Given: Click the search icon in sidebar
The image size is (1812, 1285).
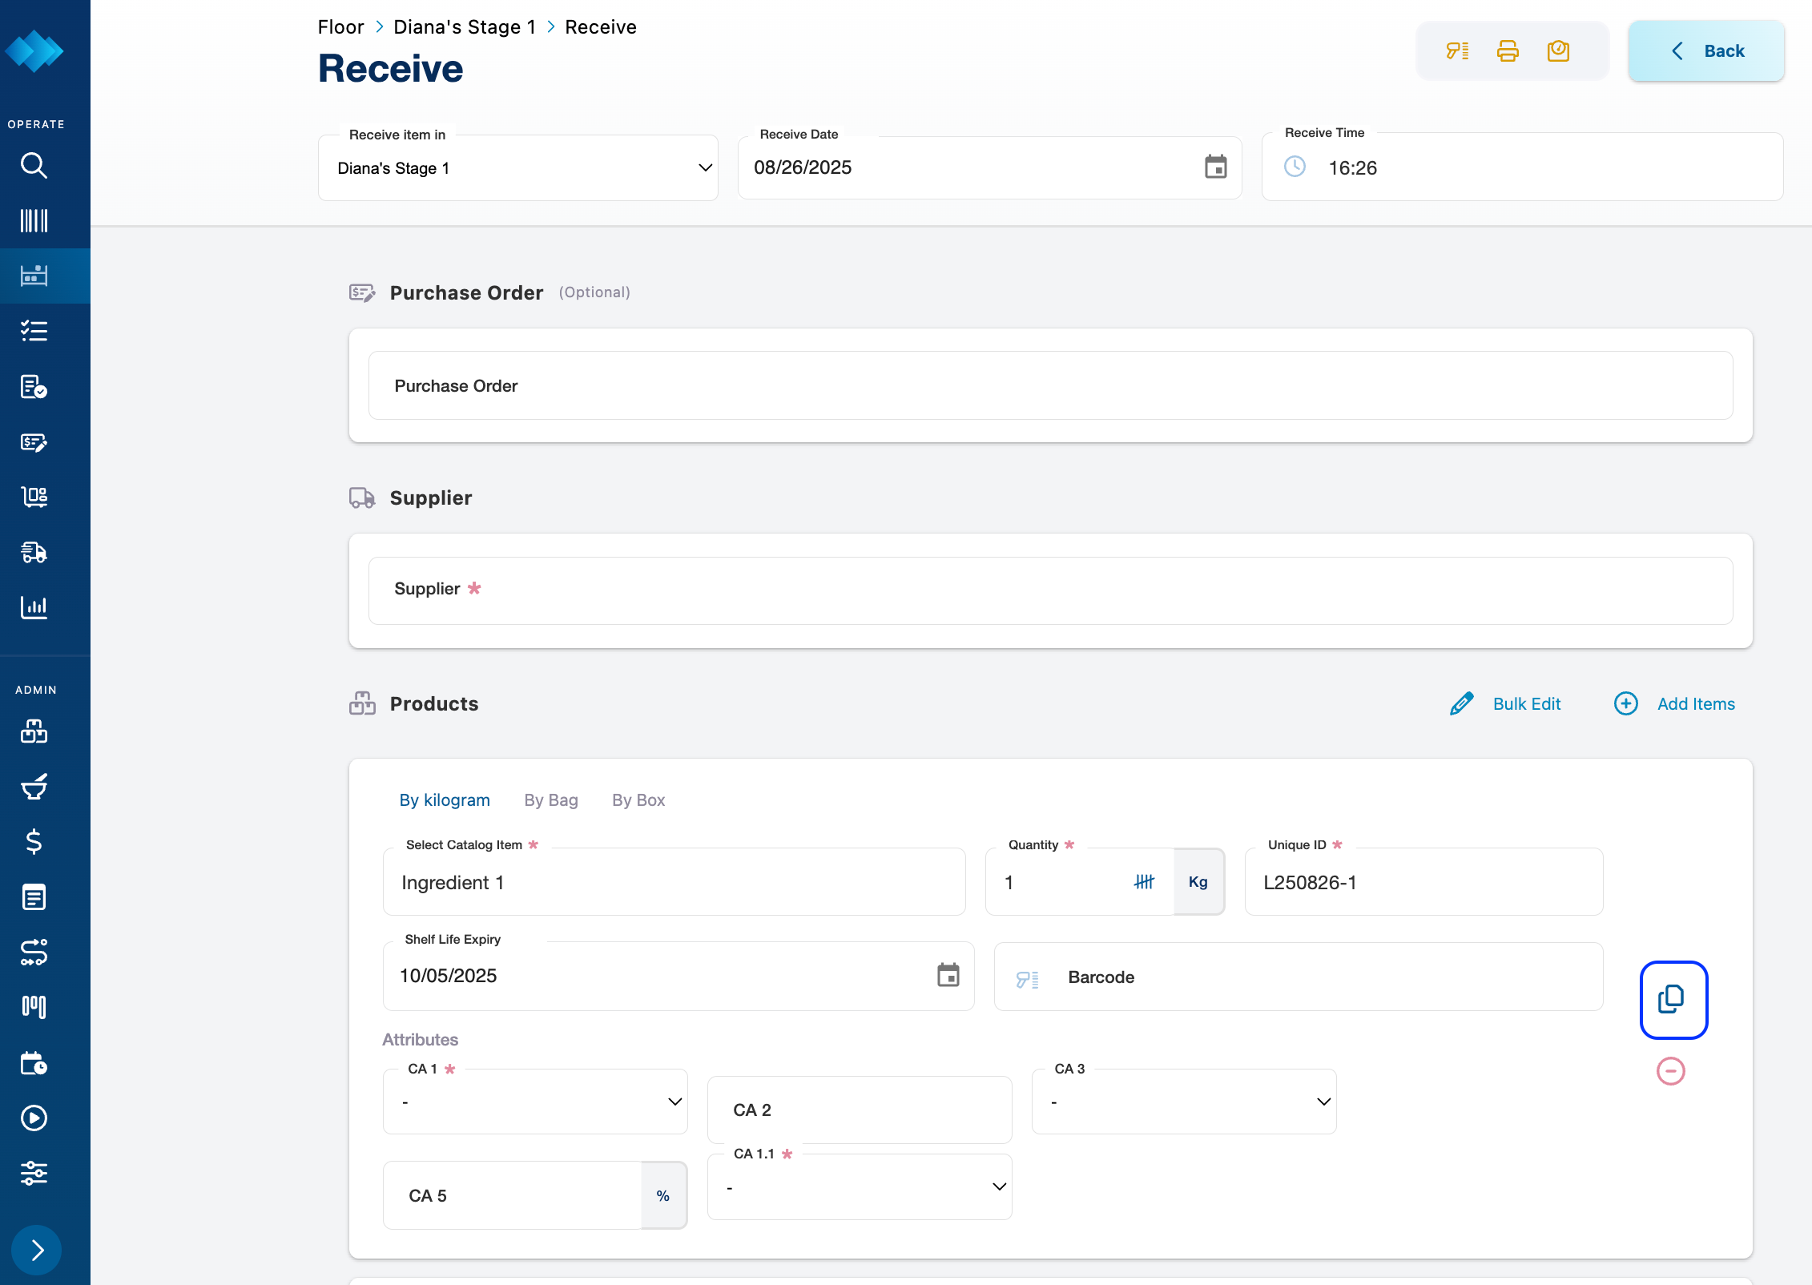Looking at the screenshot, I should click(34, 166).
